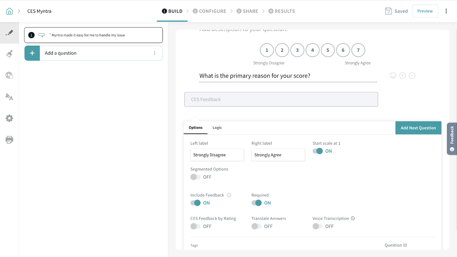Click the smiley emoji icon beside question

pyautogui.click(x=393, y=76)
